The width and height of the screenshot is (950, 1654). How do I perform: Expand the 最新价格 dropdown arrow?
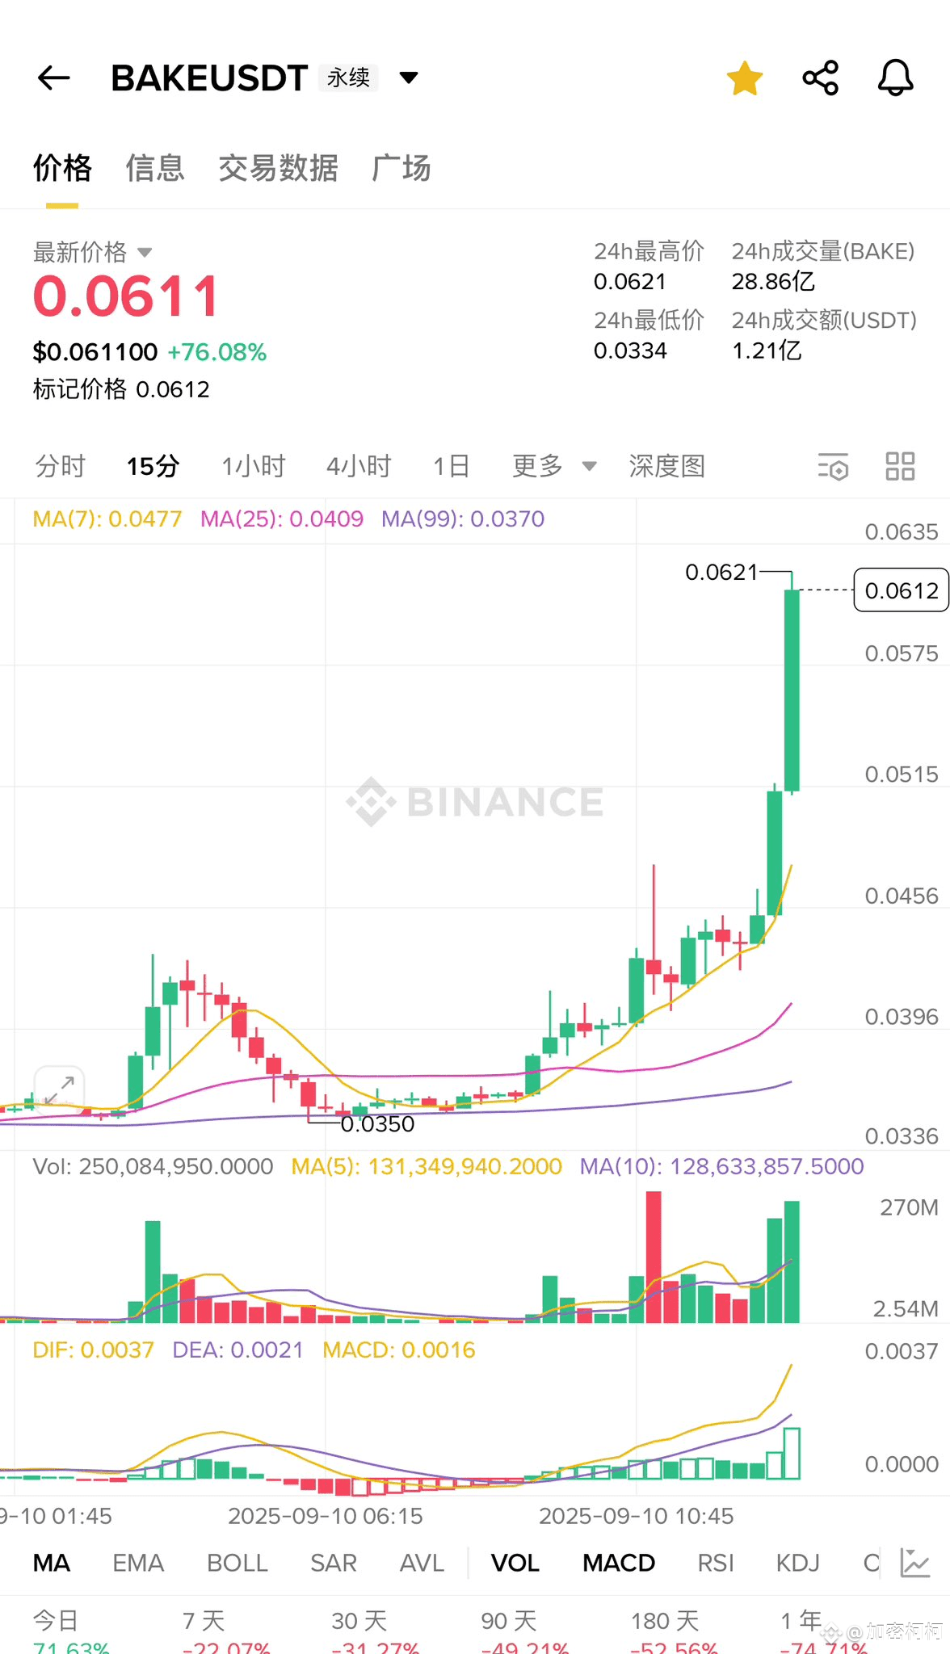(145, 253)
